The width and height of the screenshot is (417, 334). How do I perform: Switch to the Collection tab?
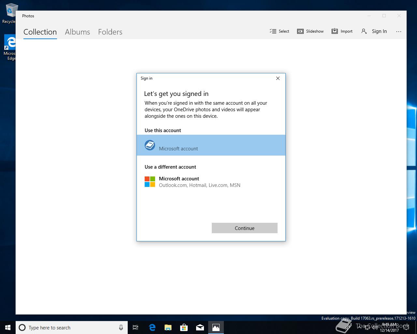point(40,32)
